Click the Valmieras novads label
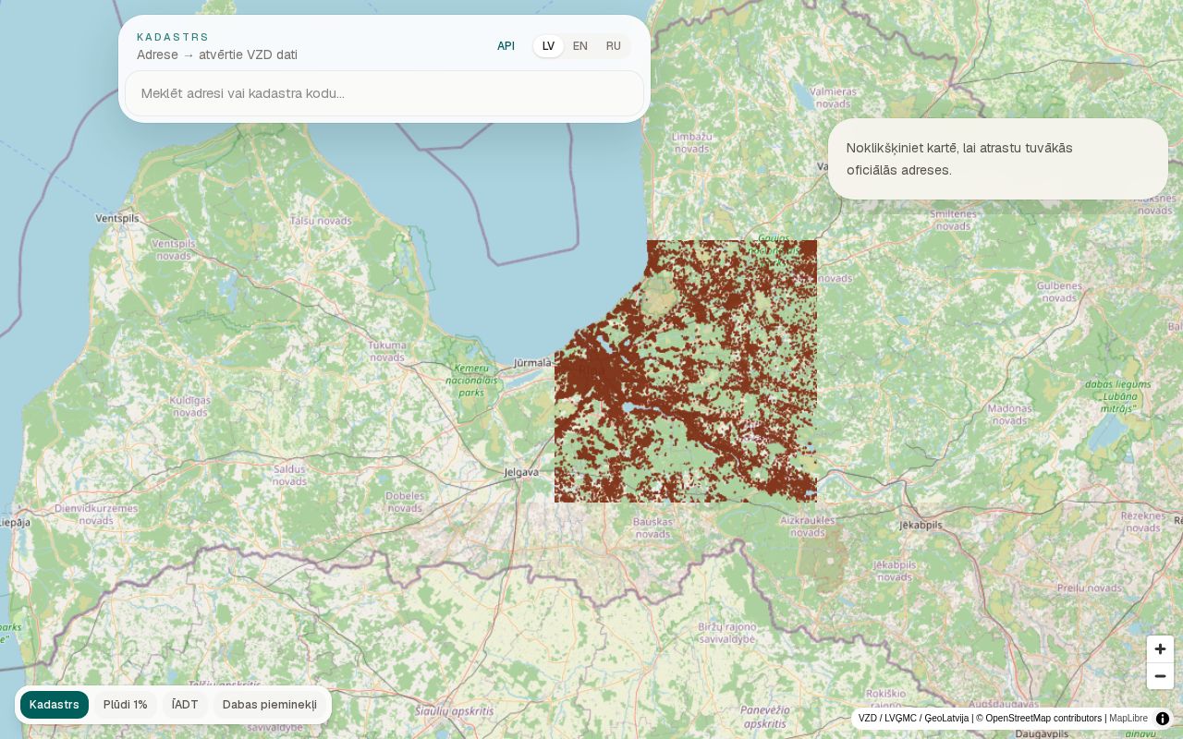This screenshot has height=739, width=1183. [x=833, y=97]
